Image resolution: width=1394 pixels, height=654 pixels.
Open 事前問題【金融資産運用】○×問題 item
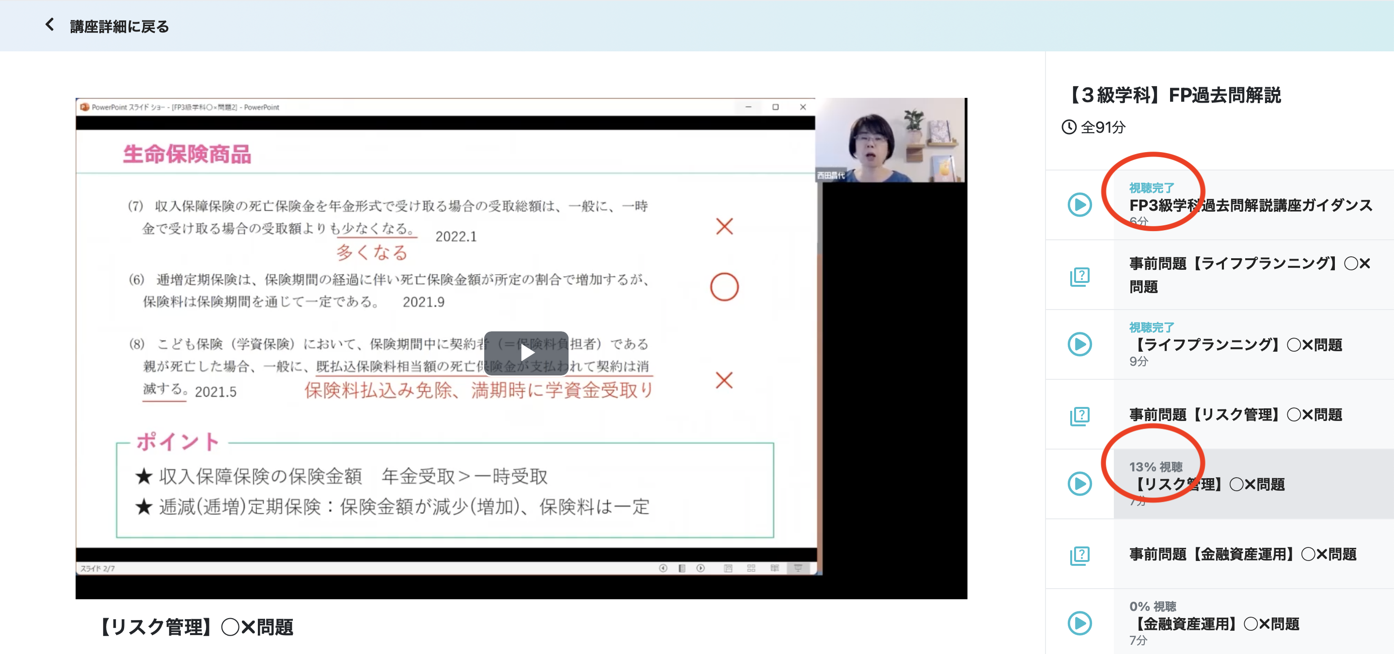click(1242, 555)
